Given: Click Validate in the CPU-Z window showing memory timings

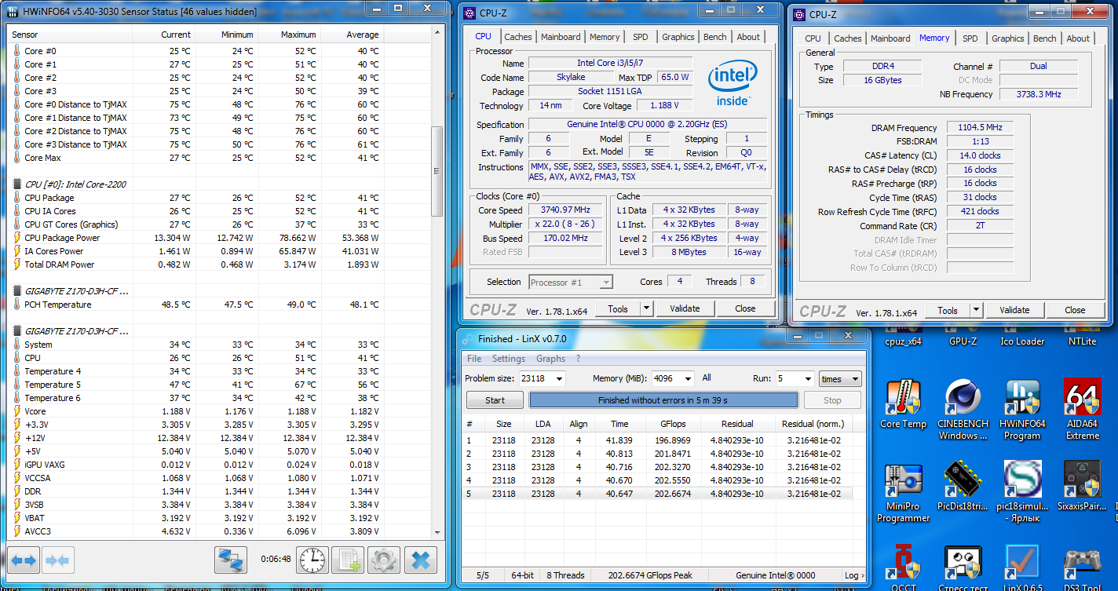Looking at the screenshot, I should [1014, 310].
